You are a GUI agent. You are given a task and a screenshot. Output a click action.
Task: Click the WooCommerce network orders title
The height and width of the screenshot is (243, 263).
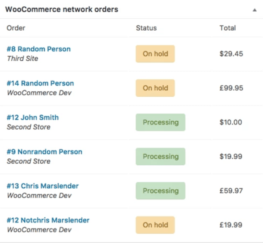click(x=62, y=10)
